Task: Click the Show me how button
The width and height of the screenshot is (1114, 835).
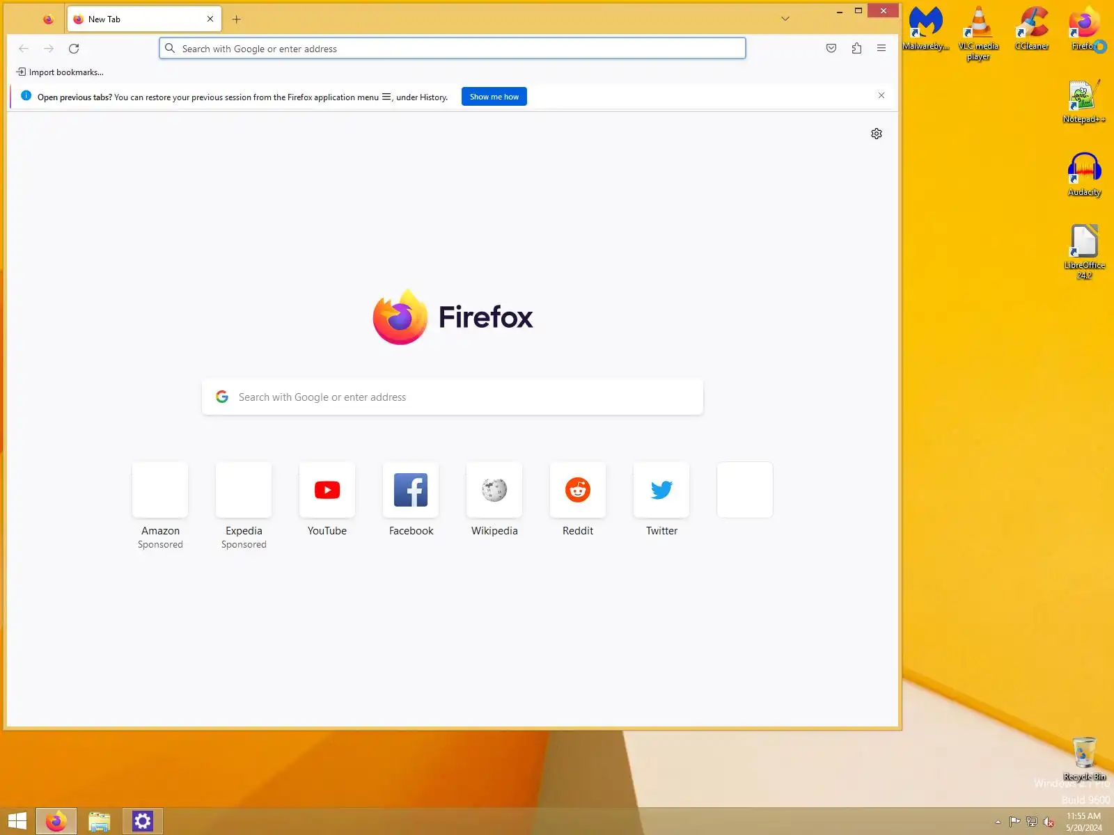Action: click(494, 97)
